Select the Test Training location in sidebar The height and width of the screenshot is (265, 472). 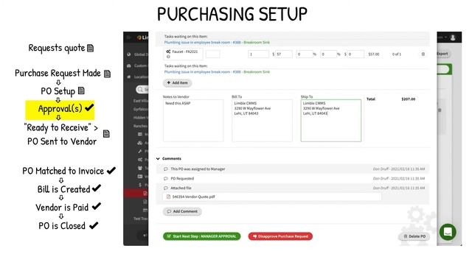(x=141, y=219)
